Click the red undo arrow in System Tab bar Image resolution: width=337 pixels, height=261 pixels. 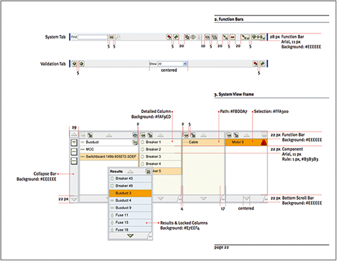[x=169, y=37]
